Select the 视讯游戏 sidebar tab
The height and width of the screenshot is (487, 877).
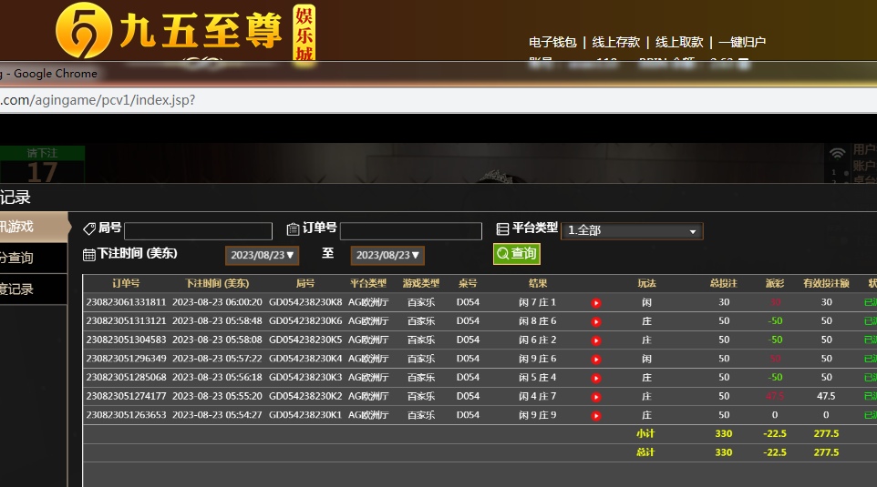coord(27,227)
